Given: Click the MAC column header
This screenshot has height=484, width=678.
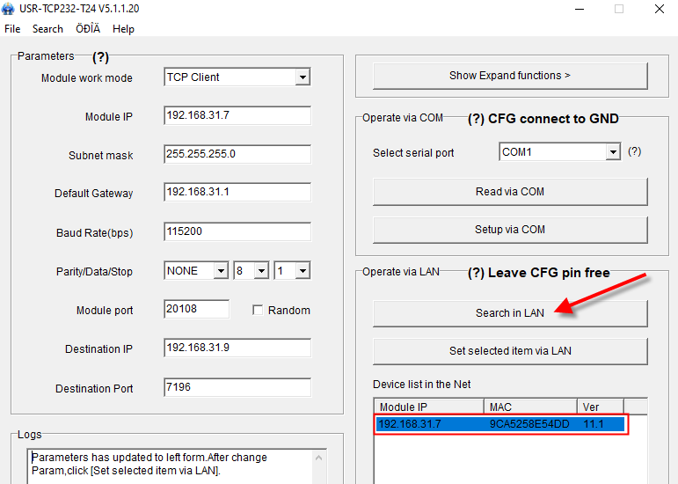Looking at the screenshot, I should point(531,407).
